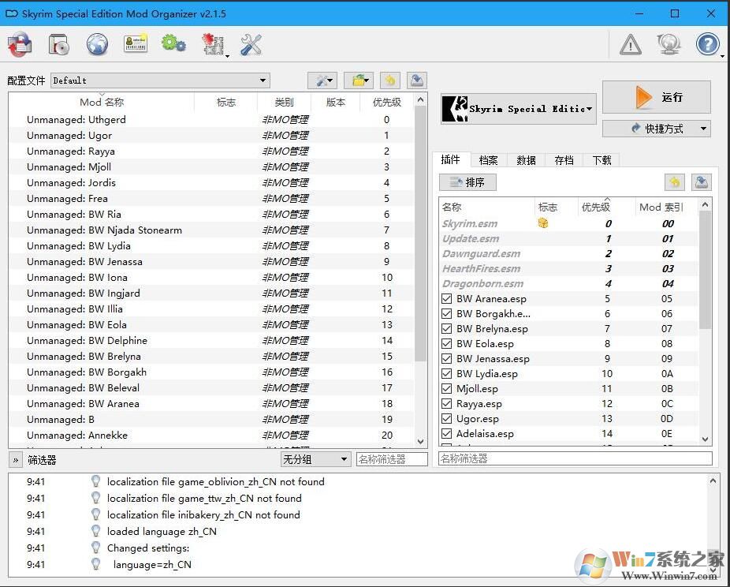Open the Default profile dropdown
The width and height of the screenshot is (730, 587).
click(x=160, y=80)
